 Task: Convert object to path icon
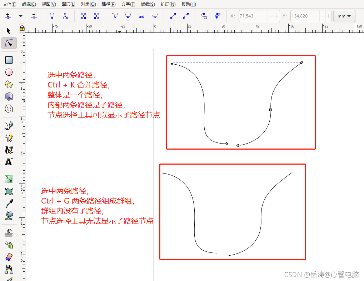pos(204,16)
